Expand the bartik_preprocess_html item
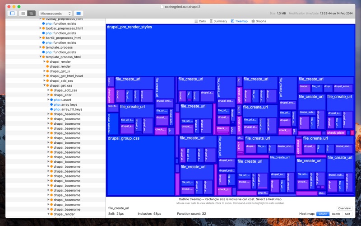 [x=41, y=38]
